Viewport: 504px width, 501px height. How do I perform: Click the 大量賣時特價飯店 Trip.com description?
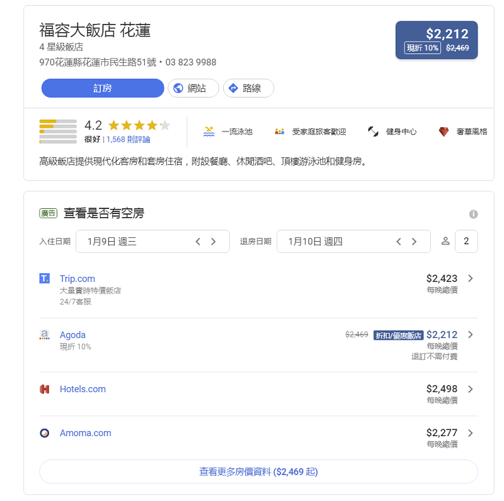point(90,290)
